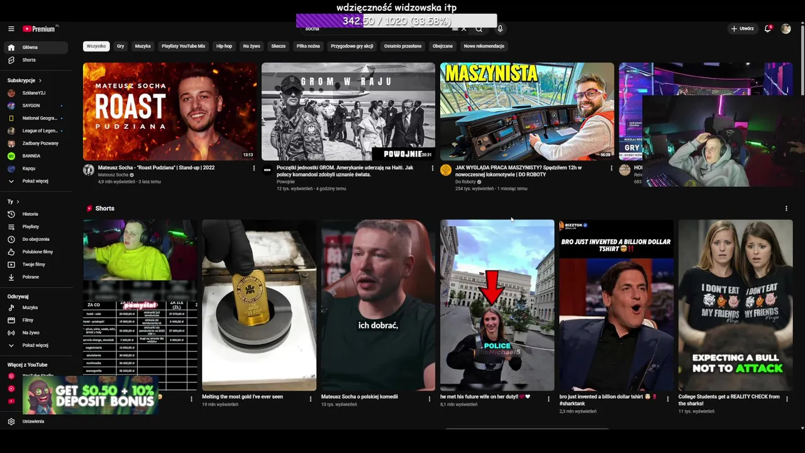This screenshot has height=453, width=805.
Task: Select the Wszystko filter chip
Action: click(96, 46)
